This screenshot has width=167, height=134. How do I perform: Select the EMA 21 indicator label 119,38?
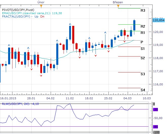pyautogui.click(x=32, y=13)
